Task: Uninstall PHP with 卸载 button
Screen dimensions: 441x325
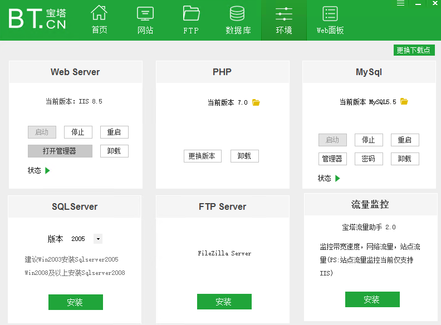Action: coord(244,156)
